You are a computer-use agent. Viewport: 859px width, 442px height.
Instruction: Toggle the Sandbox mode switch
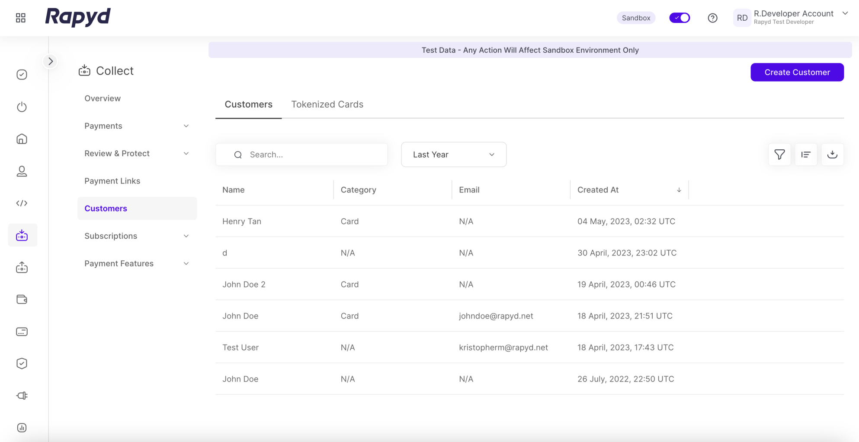coord(680,18)
